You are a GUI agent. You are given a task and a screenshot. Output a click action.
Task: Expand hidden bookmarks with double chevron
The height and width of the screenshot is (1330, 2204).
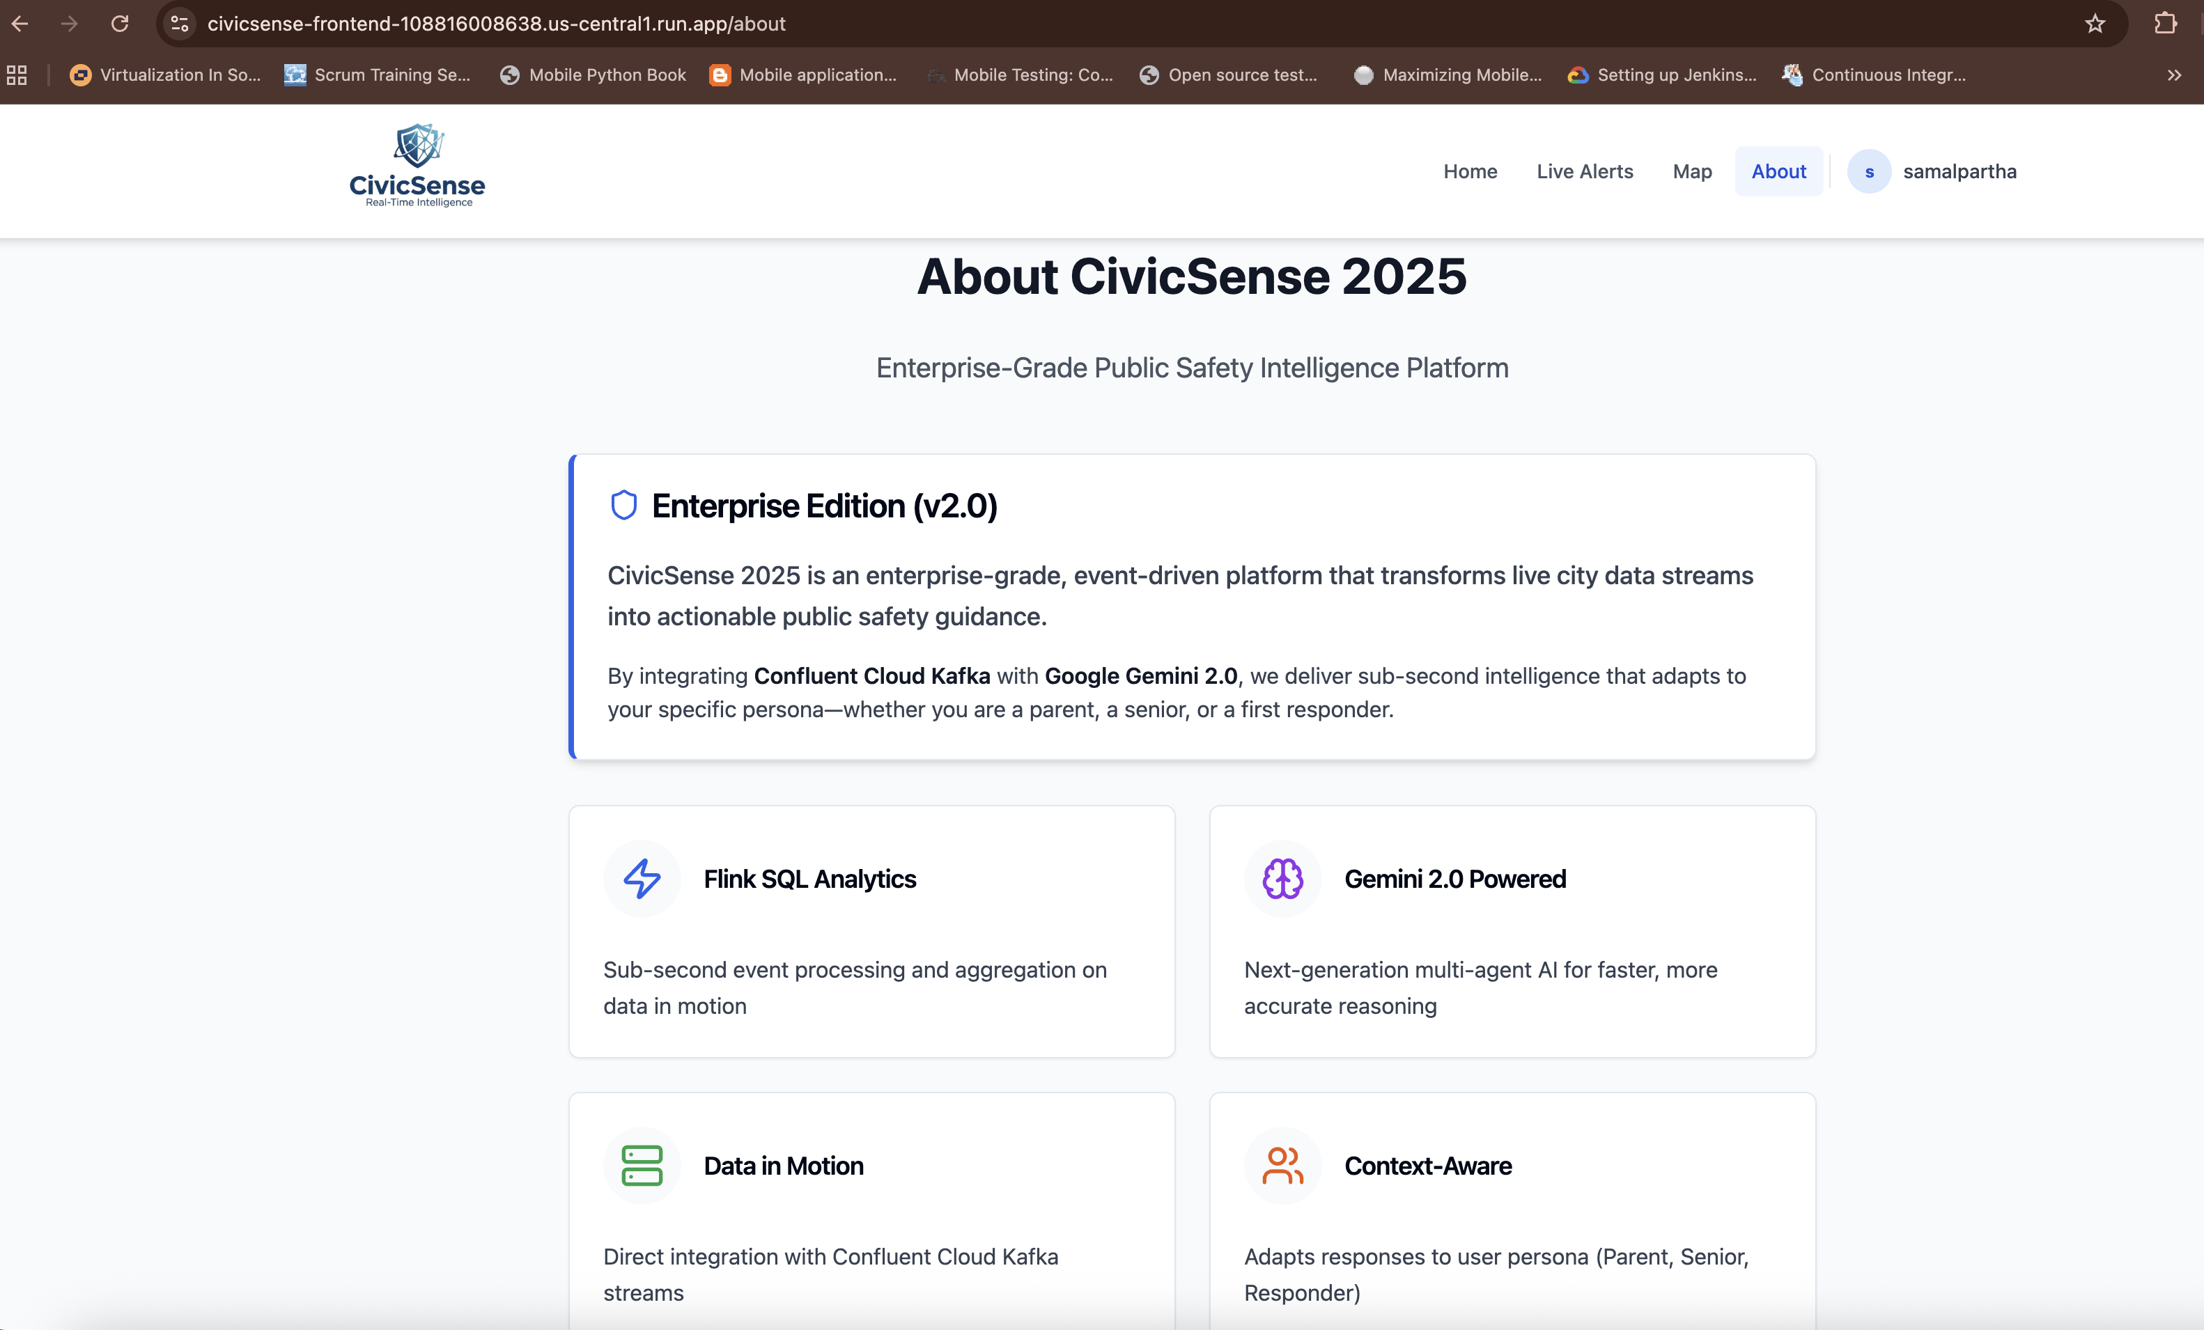2173,75
